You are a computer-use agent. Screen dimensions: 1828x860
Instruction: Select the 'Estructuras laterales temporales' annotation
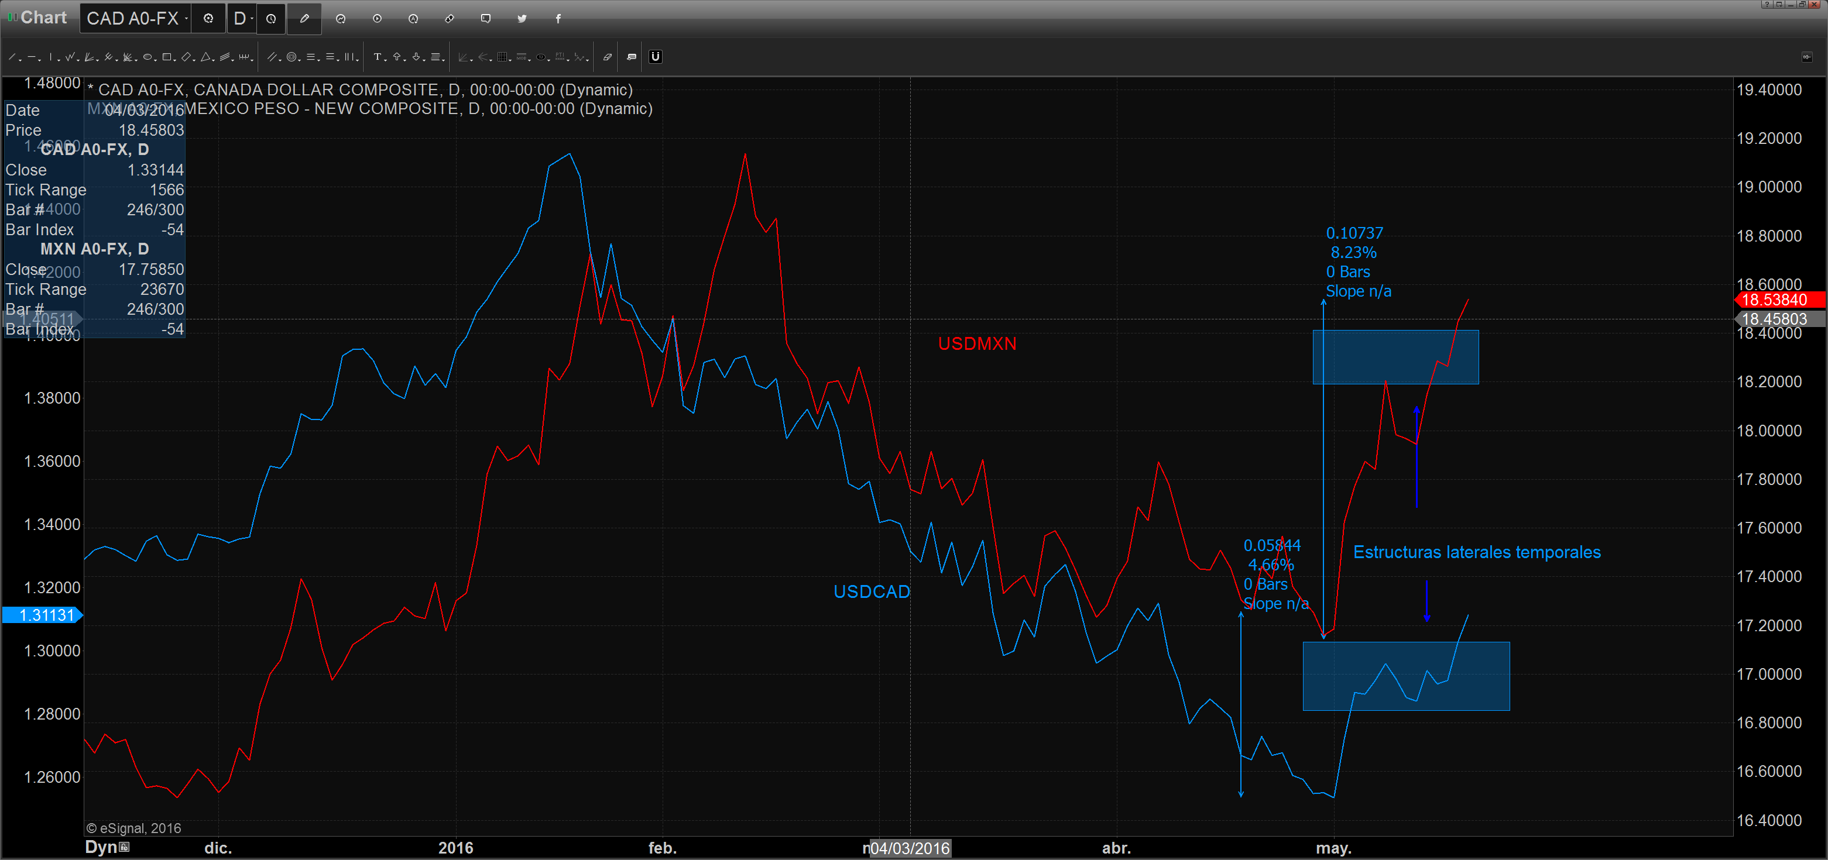click(x=1477, y=552)
